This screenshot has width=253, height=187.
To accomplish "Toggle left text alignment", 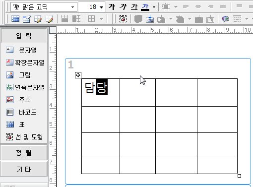I will pos(186,6).
